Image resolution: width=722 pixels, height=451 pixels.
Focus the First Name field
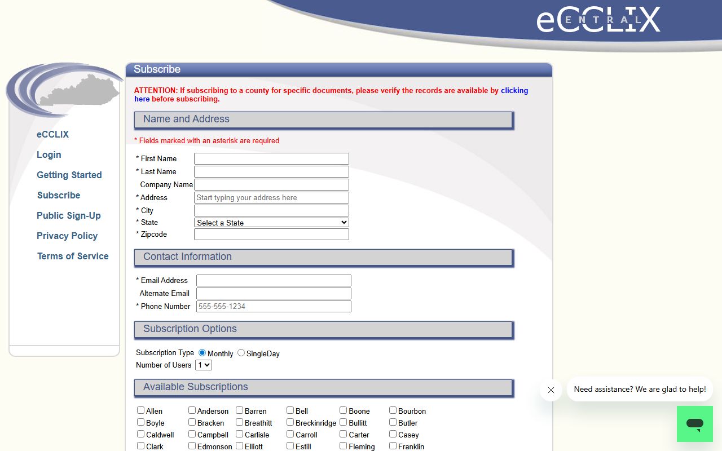click(271, 159)
